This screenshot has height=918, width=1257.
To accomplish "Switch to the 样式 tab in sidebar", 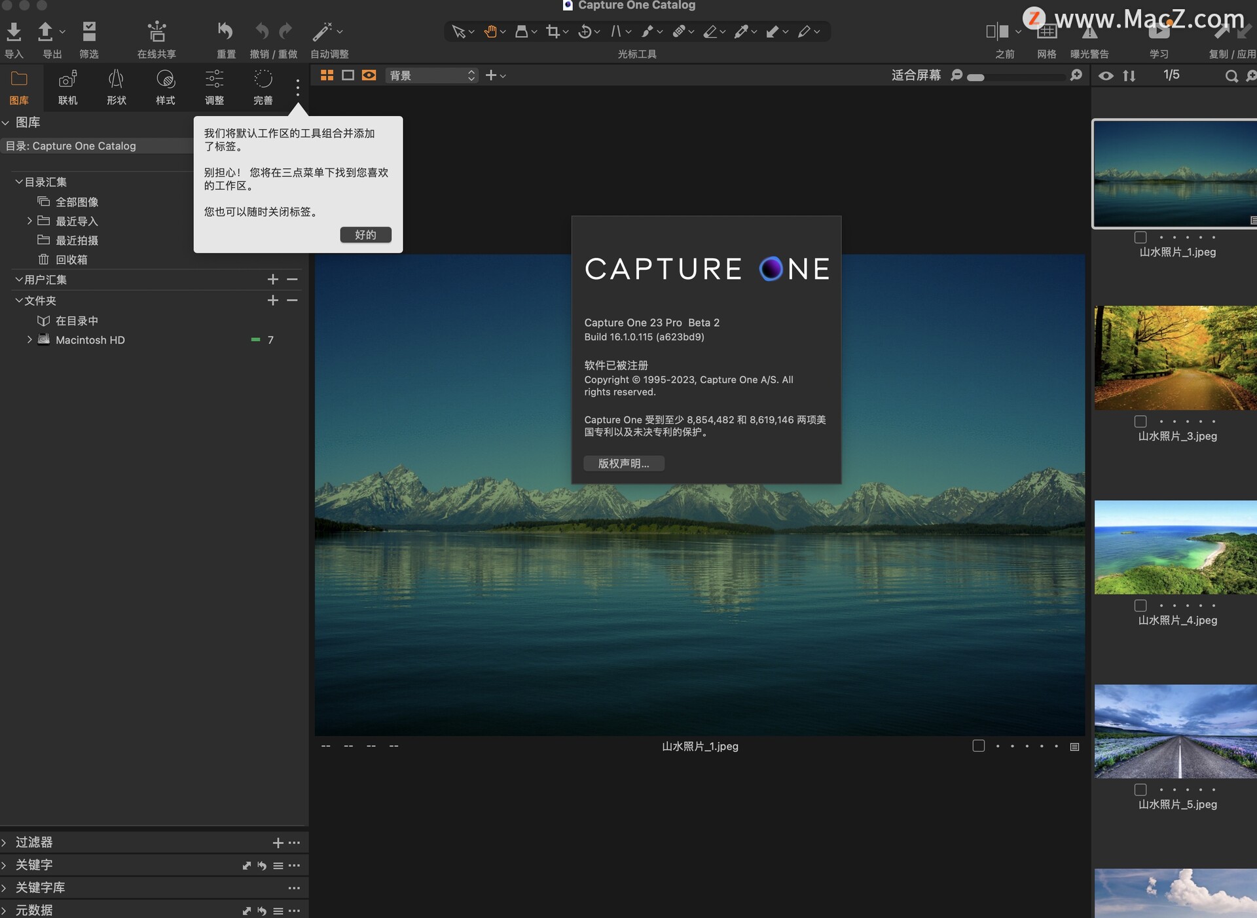I will pos(165,87).
